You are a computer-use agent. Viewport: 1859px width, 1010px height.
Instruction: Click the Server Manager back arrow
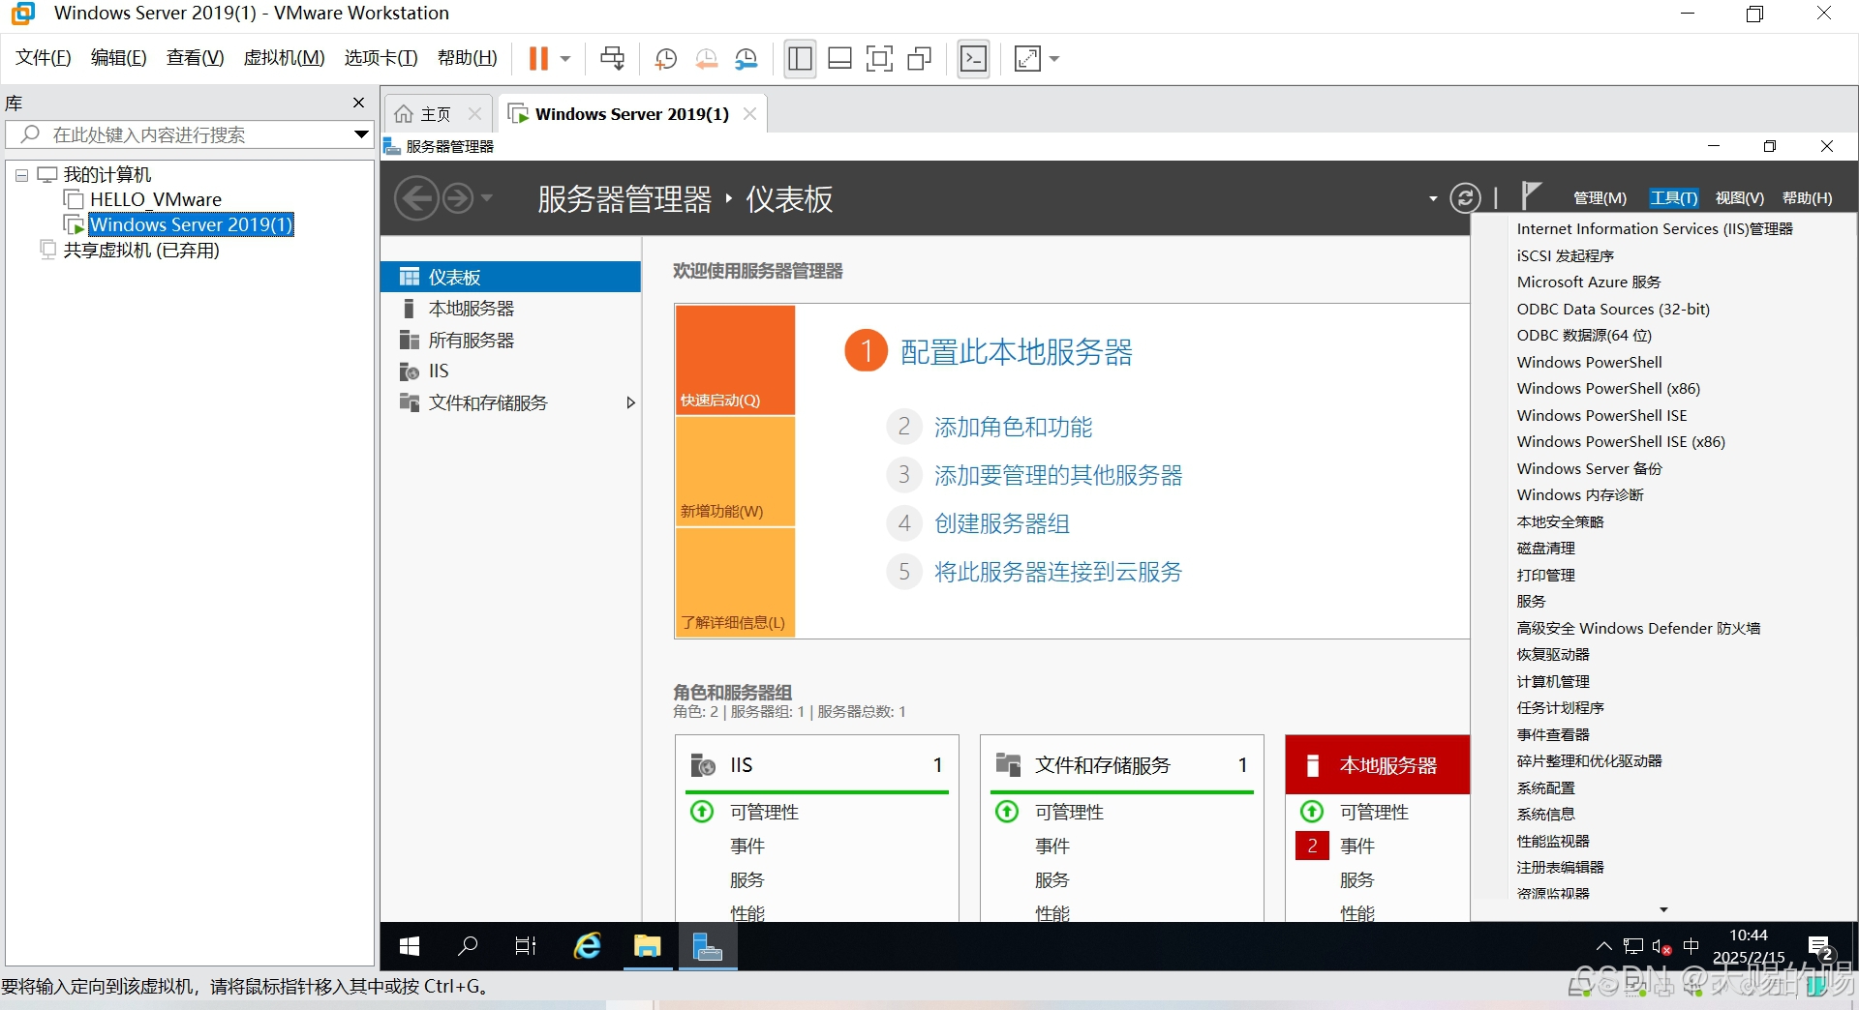point(417,198)
